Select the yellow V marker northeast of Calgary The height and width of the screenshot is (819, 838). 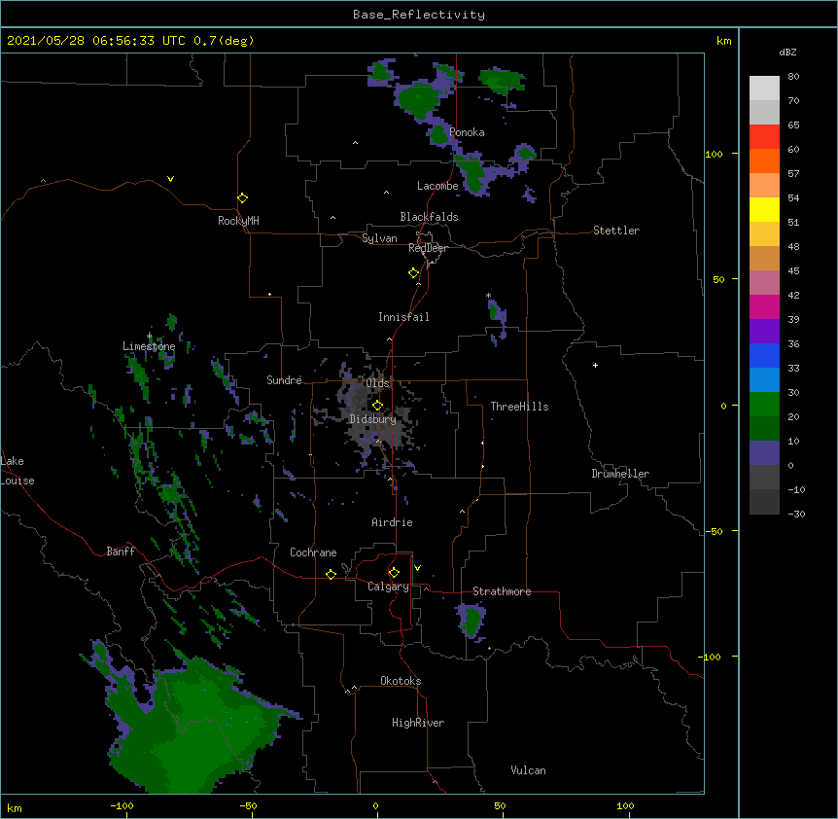pos(417,568)
